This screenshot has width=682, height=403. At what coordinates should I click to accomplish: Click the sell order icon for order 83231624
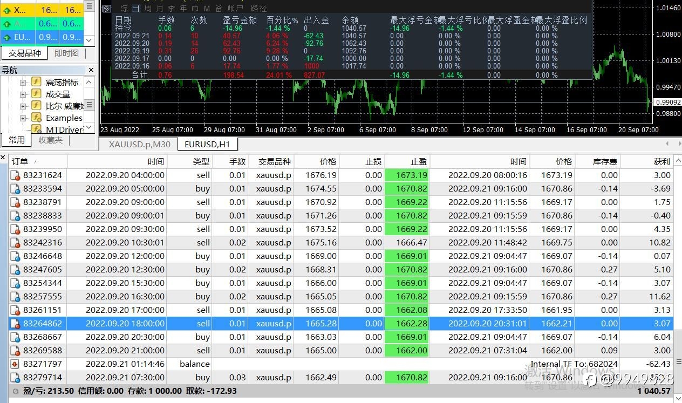click(16, 175)
